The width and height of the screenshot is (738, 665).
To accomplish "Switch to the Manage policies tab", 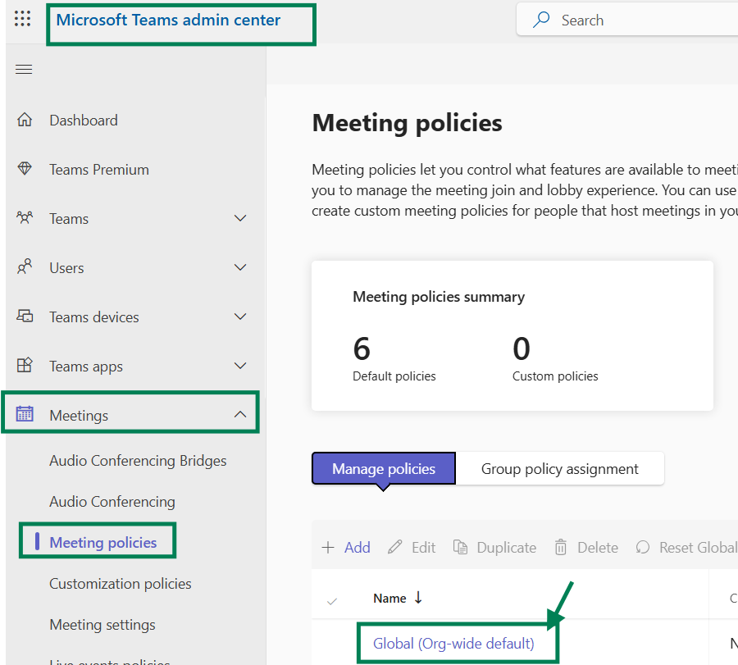I will 384,468.
